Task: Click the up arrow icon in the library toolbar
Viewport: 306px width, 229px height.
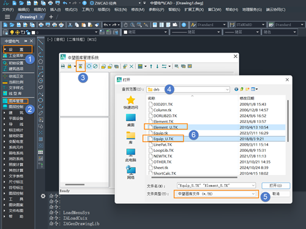Action: tap(151, 66)
